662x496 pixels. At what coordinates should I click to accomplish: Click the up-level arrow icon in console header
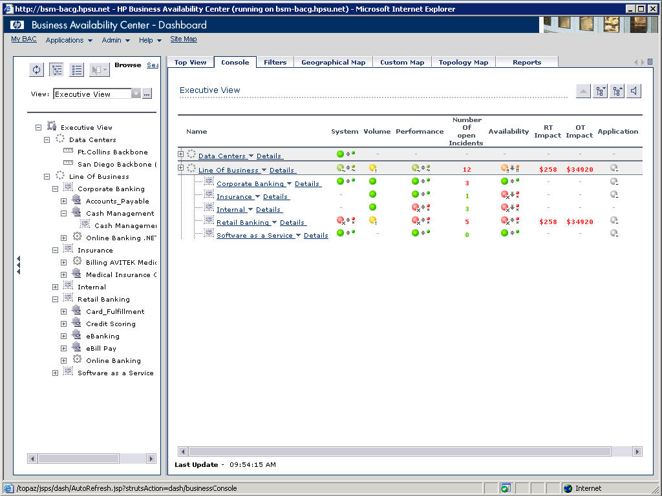point(583,90)
